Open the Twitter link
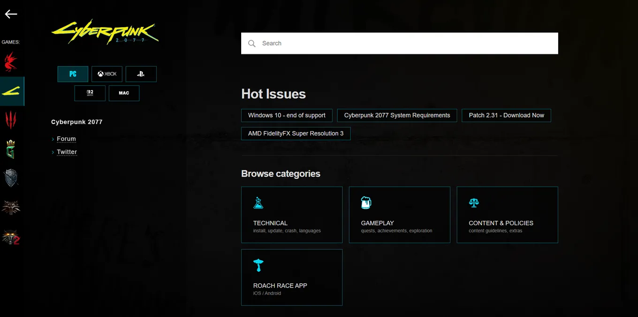Image resolution: width=638 pixels, height=317 pixels. point(67,152)
